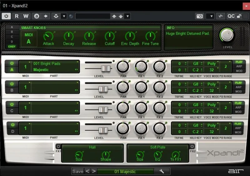
Task: Open Hall effect type selector
Action: (92, 147)
